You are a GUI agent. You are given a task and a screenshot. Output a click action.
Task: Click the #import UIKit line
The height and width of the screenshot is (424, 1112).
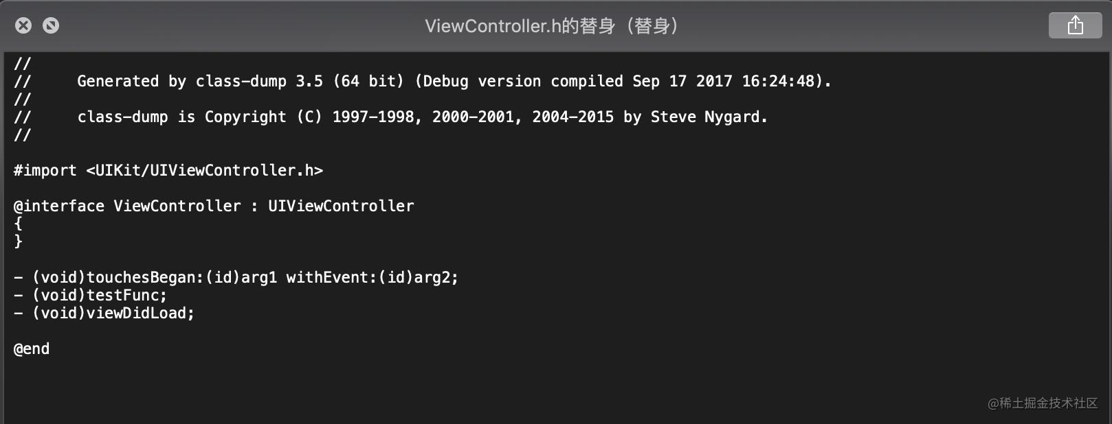[x=168, y=170]
